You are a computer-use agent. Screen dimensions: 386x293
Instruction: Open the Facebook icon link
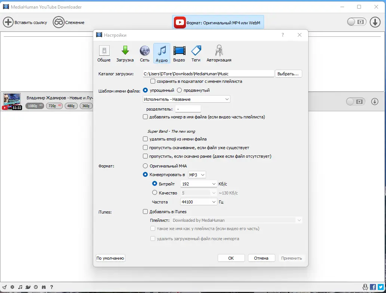(x=373, y=287)
